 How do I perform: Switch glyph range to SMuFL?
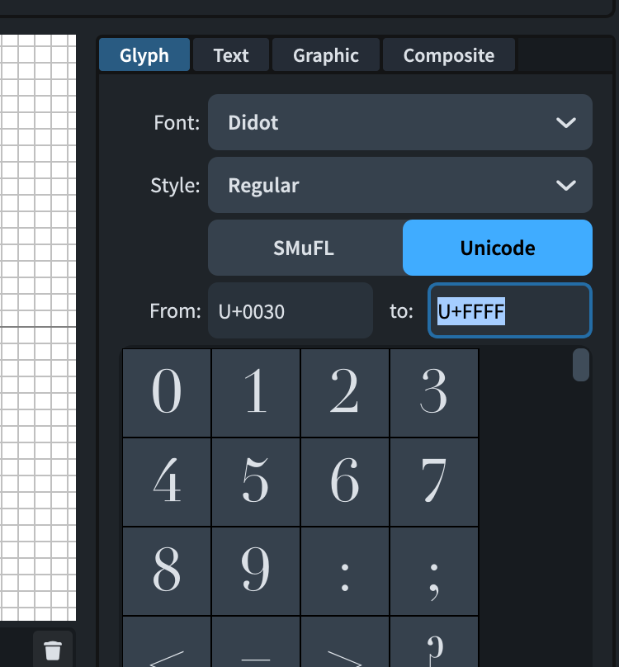tap(305, 248)
